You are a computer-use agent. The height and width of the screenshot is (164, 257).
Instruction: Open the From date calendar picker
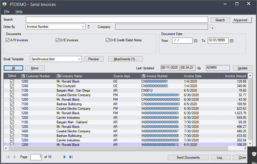tap(196, 41)
